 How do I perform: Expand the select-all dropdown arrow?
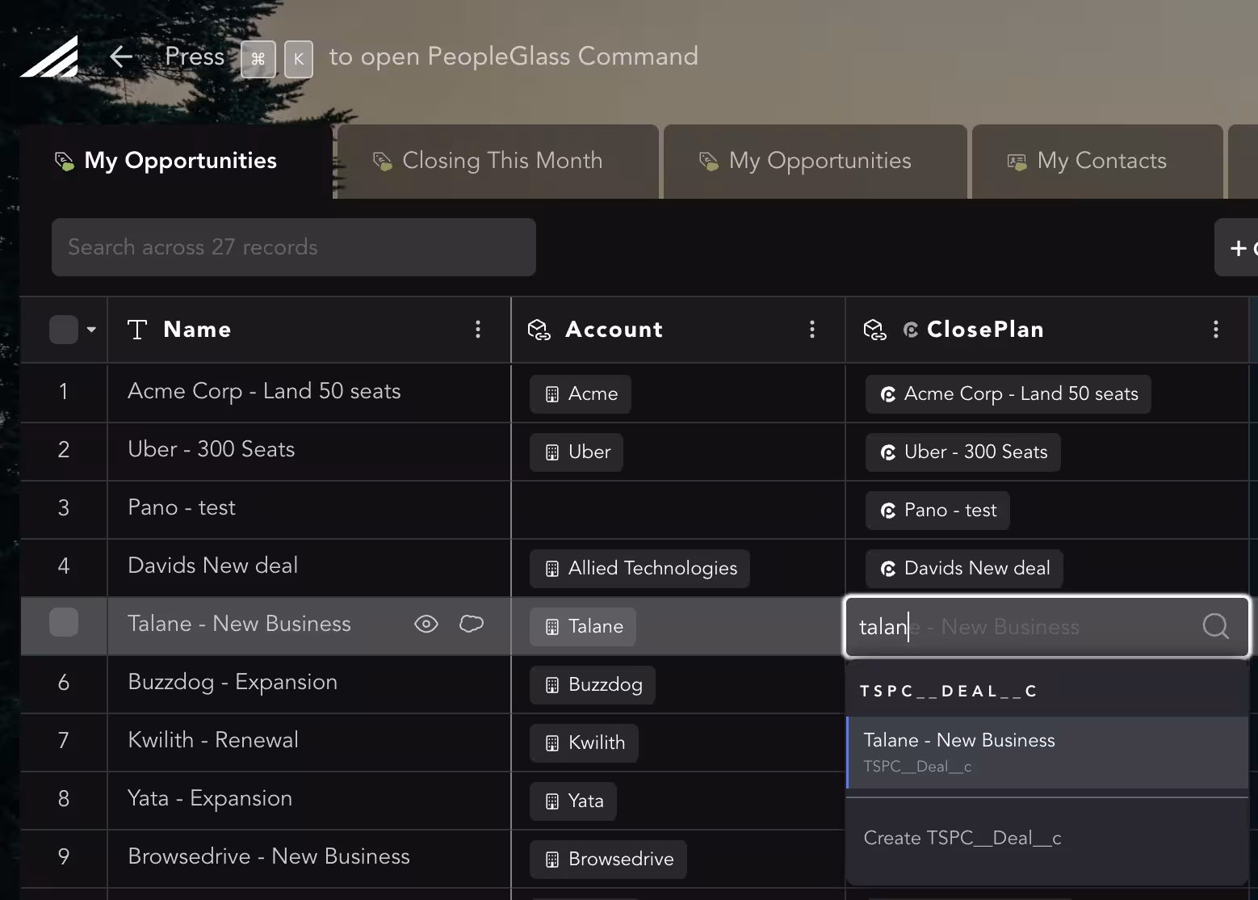point(91,330)
